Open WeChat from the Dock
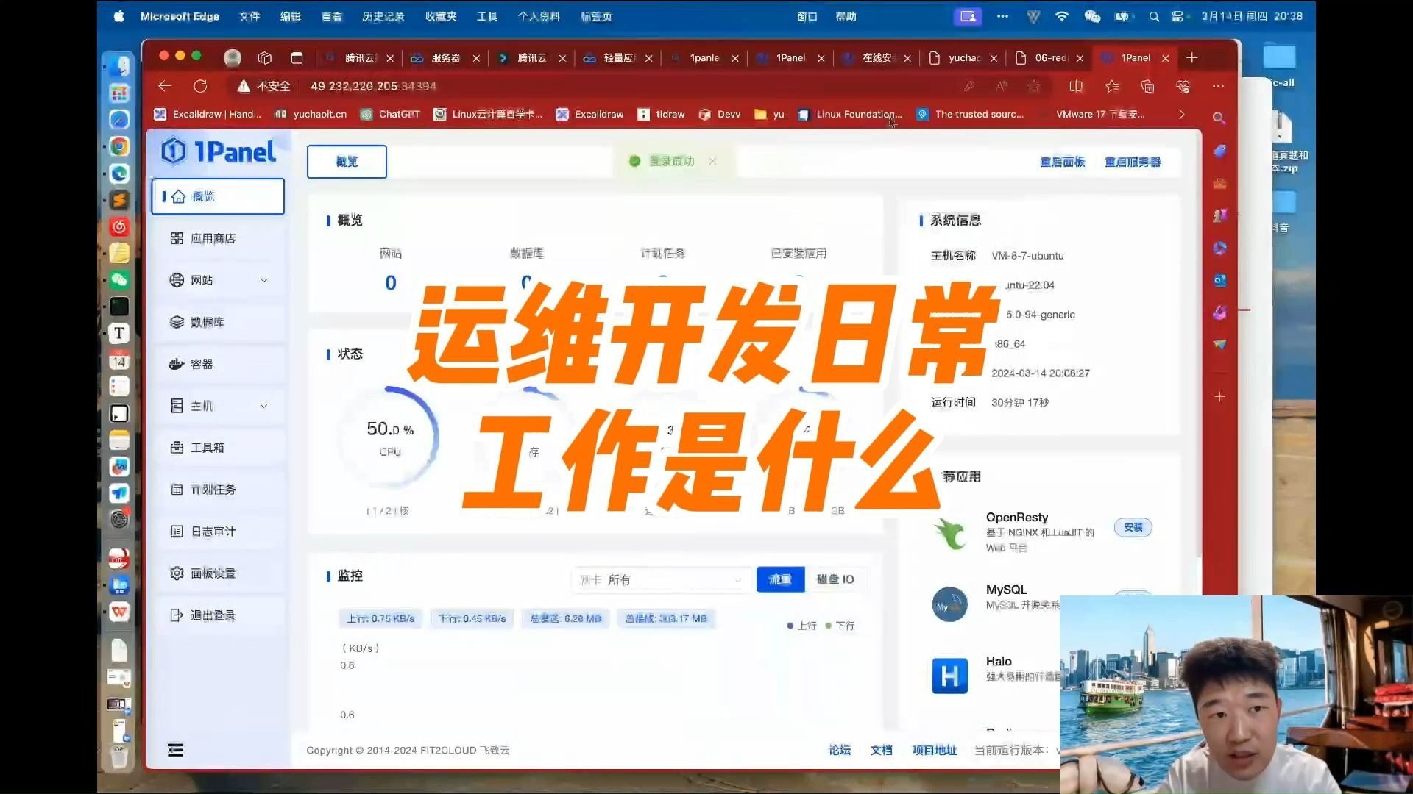 pyautogui.click(x=118, y=279)
